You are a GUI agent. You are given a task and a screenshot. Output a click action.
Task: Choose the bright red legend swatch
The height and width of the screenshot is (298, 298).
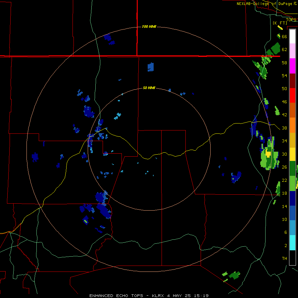coord(292,95)
